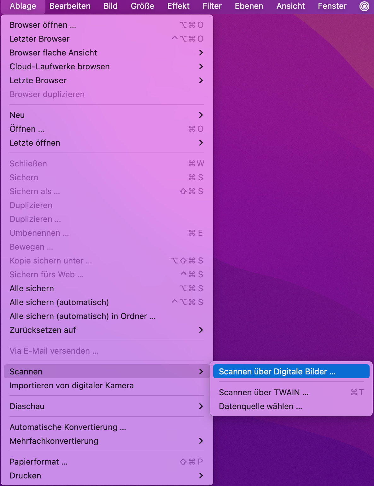Click Papierformat menu item
This screenshot has width=374, height=486.
(38, 462)
